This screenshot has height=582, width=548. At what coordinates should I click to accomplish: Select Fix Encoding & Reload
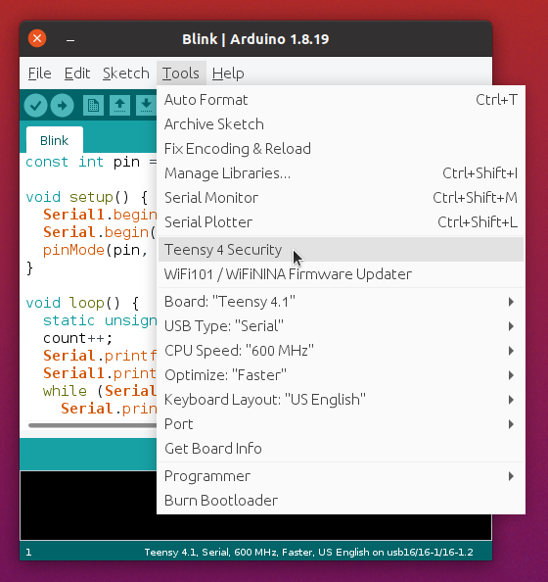(341, 149)
